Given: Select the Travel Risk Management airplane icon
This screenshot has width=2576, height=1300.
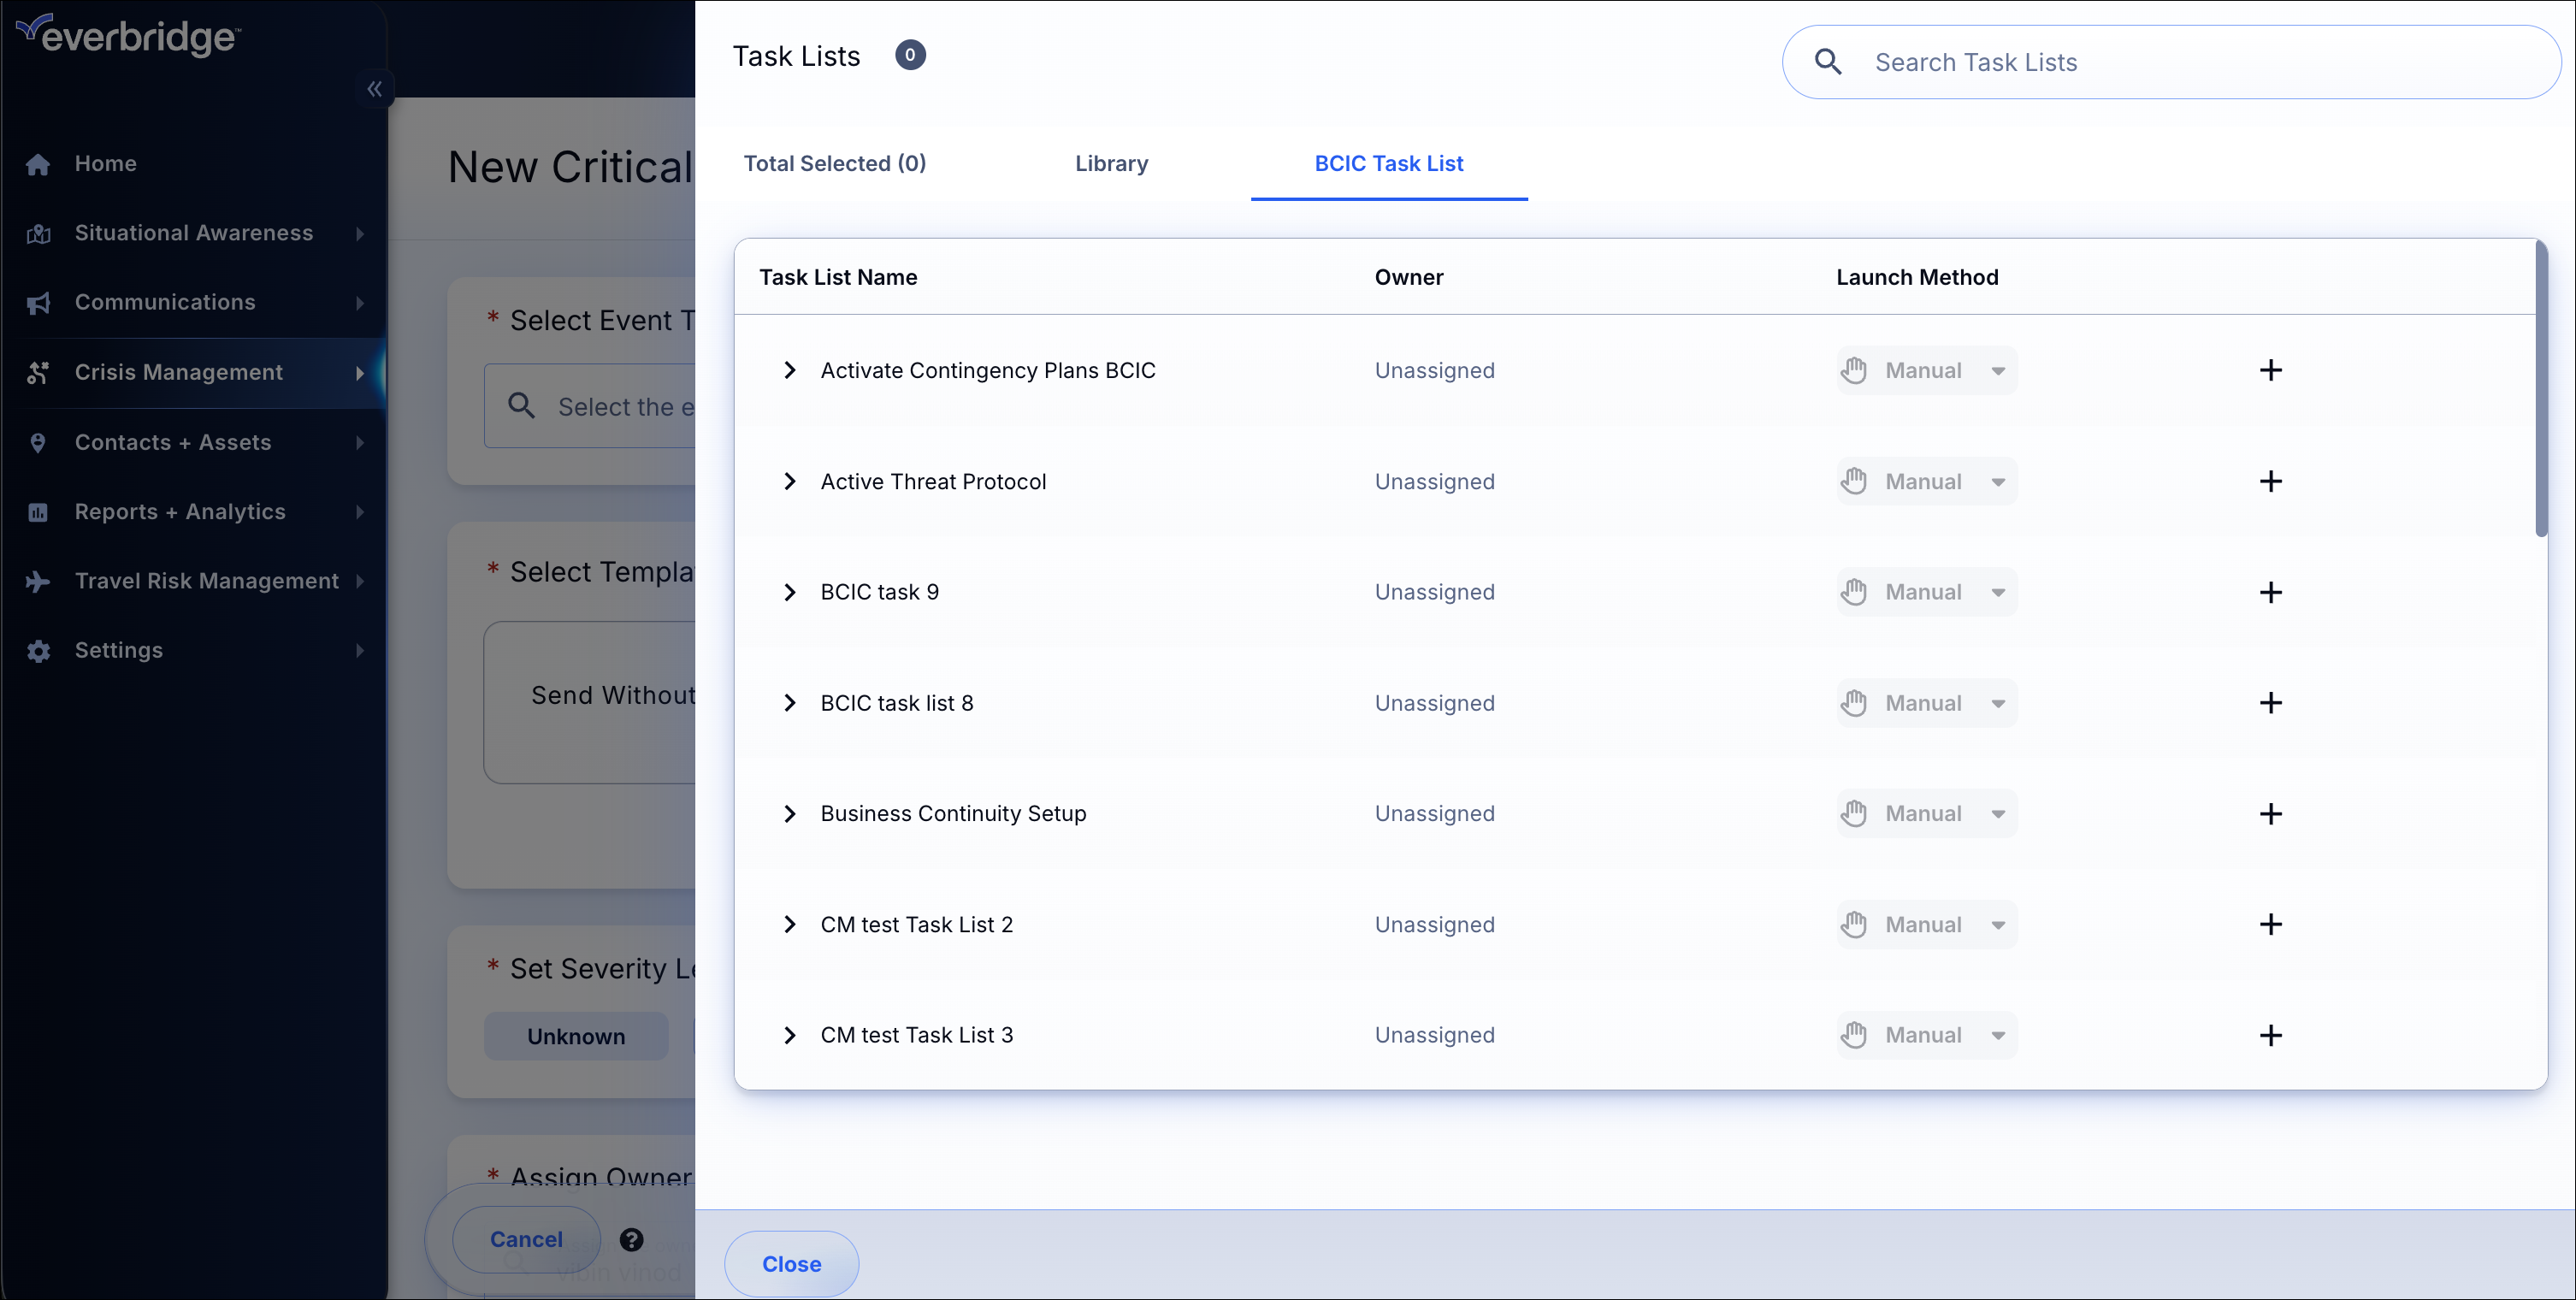Looking at the screenshot, I should click(38, 581).
